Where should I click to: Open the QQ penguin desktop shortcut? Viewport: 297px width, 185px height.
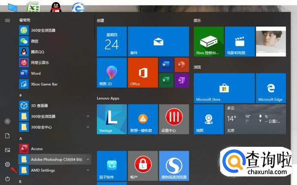tap(56, 7)
